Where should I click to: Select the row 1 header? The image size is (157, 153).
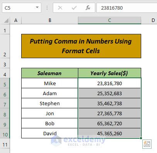(5, 29)
